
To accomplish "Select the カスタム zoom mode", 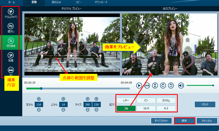I will point(166,100).
